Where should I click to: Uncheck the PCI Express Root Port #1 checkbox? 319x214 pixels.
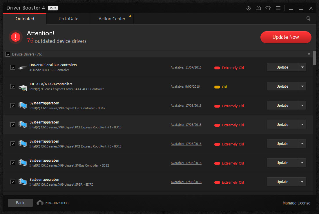(x=13, y=125)
